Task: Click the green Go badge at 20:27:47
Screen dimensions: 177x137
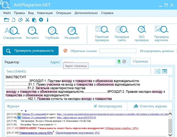Action: (19, 114)
